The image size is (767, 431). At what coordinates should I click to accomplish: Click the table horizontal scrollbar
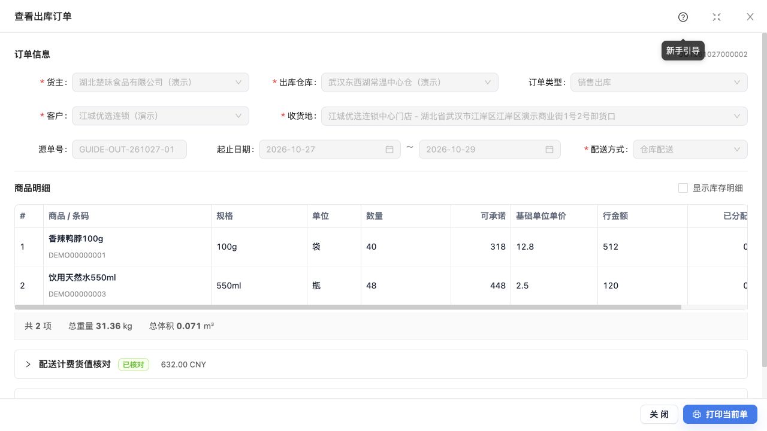[x=348, y=307]
